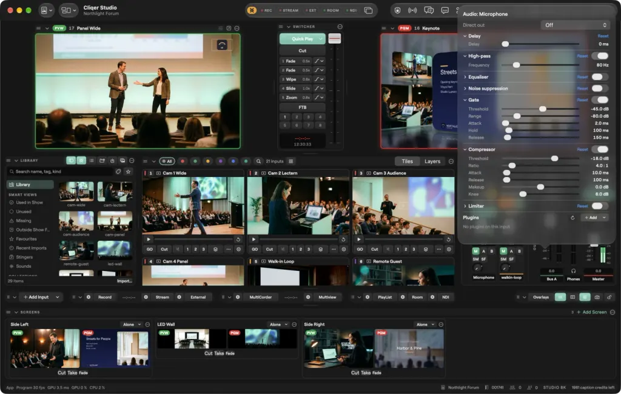
Task: Toggle the Limiter switch
Action: point(600,206)
